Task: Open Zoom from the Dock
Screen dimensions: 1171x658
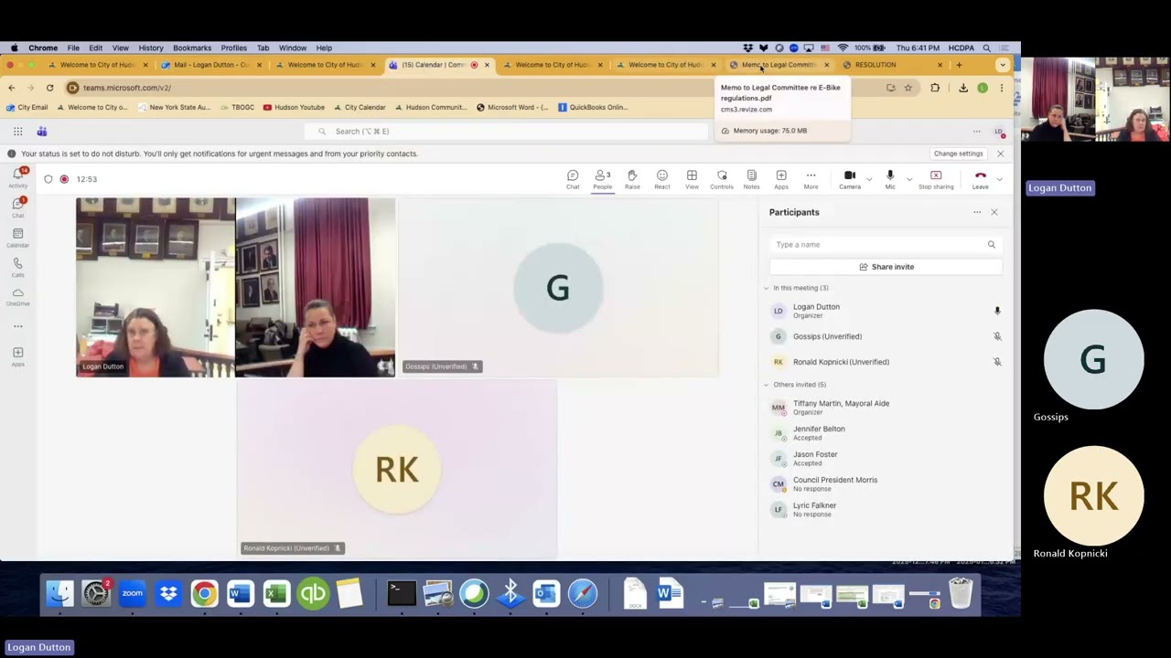Action: click(x=132, y=594)
